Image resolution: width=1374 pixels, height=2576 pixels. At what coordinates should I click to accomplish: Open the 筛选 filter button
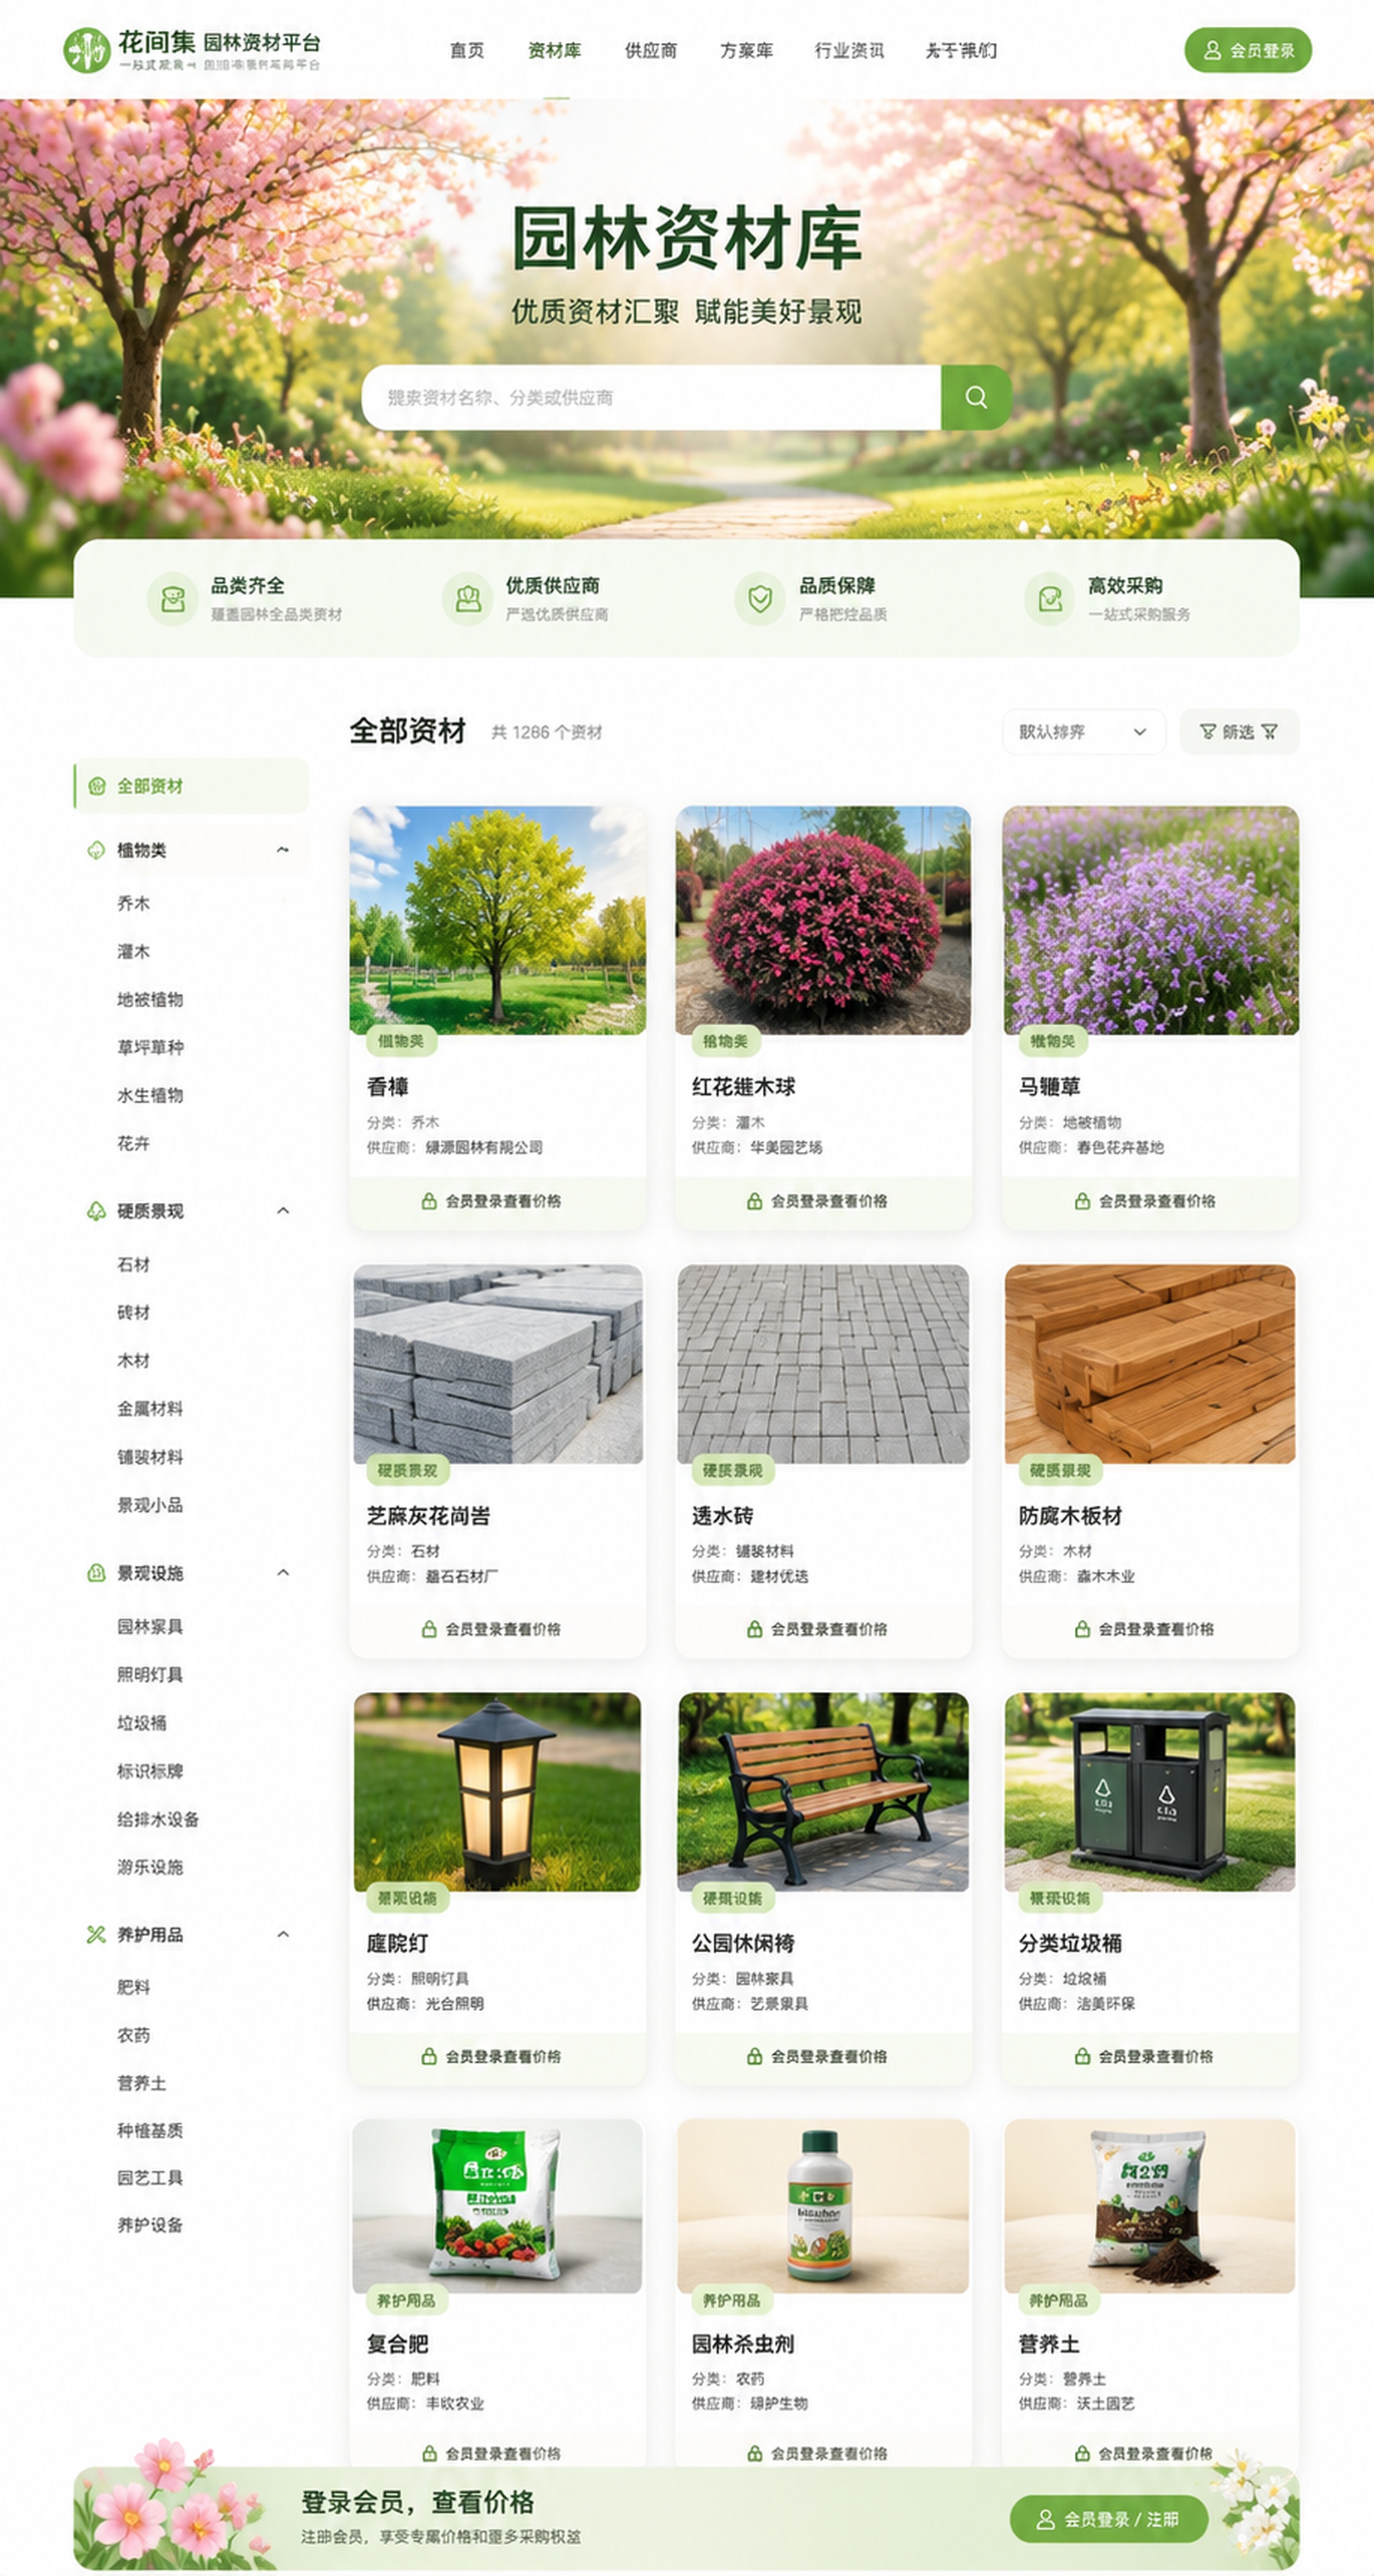[x=1239, y=732]
